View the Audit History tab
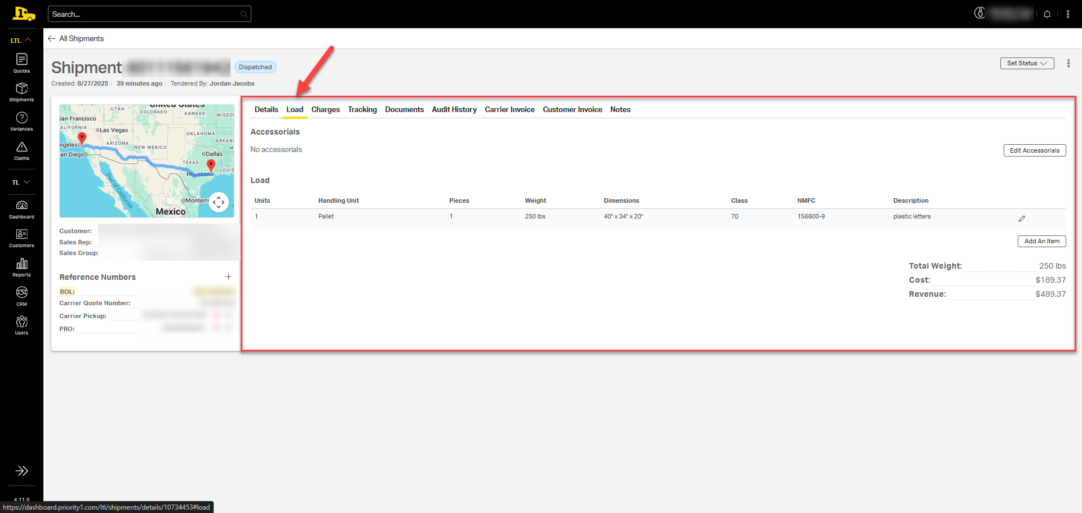This screenshot has height=513, width=1082. [x=454, y=109]
